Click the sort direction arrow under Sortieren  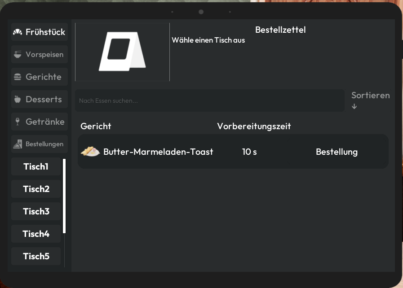(354, 106)
